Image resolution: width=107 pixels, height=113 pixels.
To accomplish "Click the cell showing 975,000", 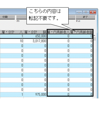I will coord(35,95).
